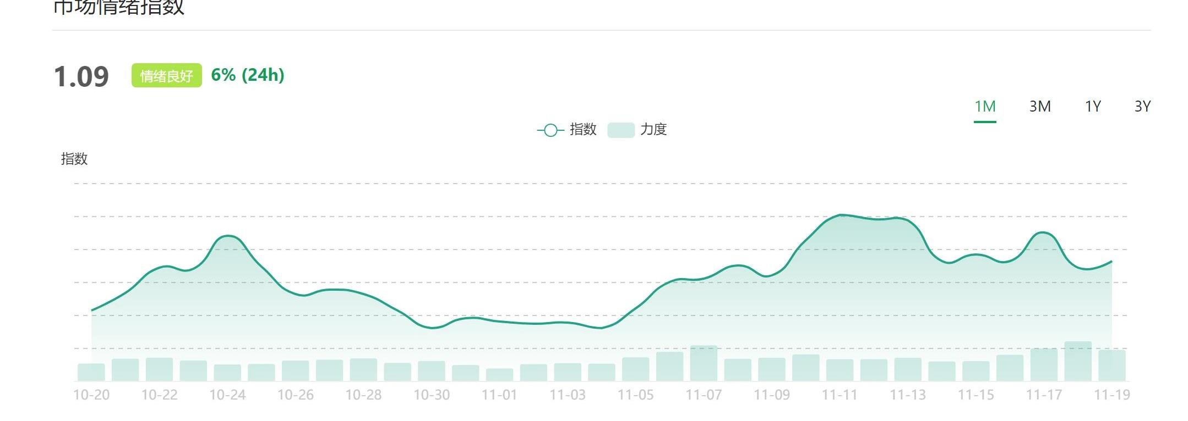Screen dimensions: 1188x421
Task: Click the 情绪良好 status badge
Action: pyautogui.click(x=166, y=76)
